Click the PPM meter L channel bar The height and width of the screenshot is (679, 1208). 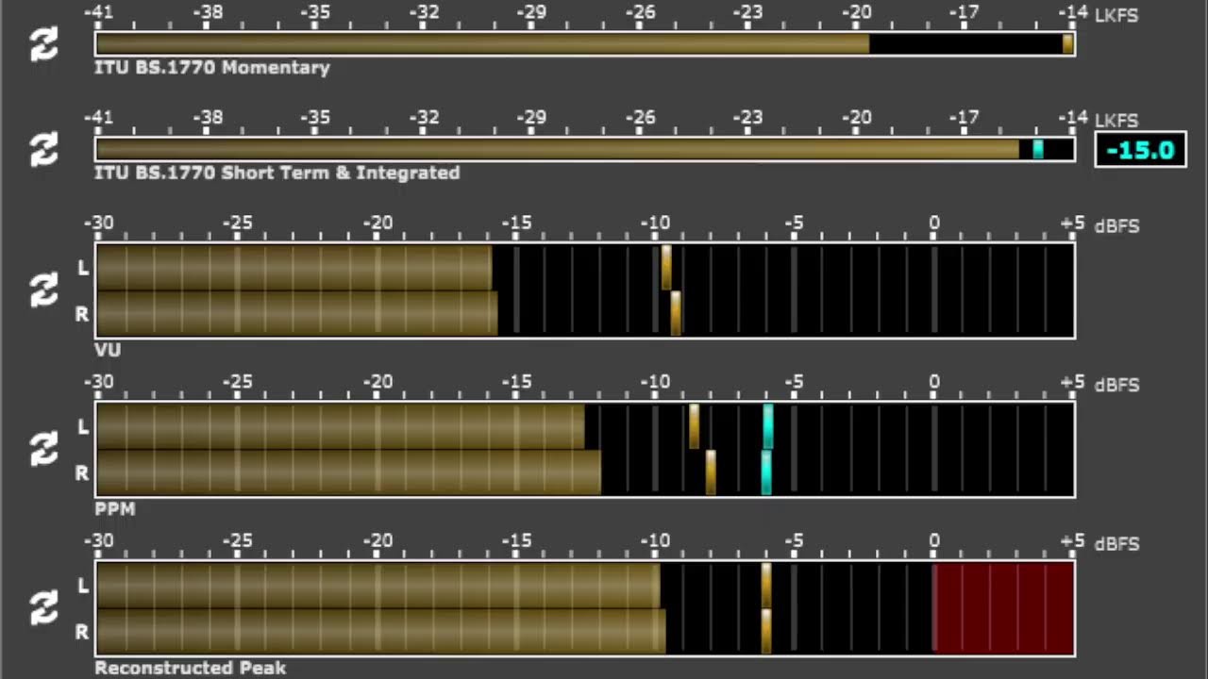585,426
